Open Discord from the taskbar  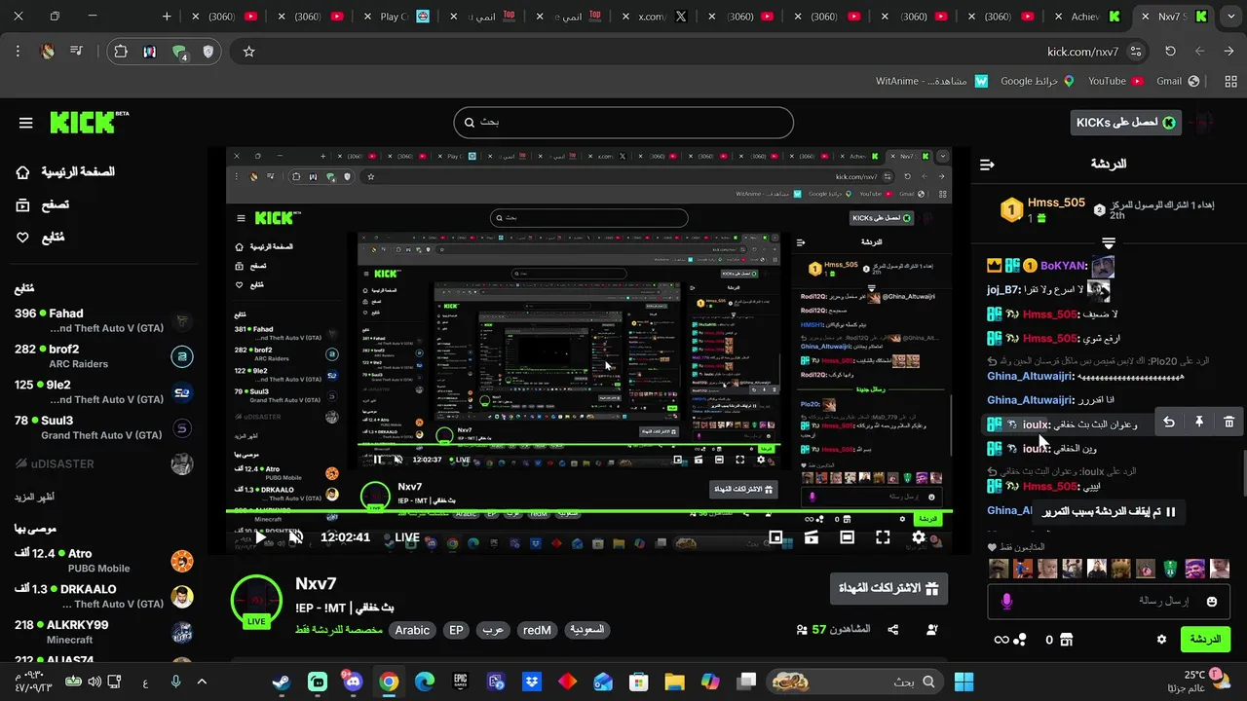pyautogui.click(x=353, y=682)
